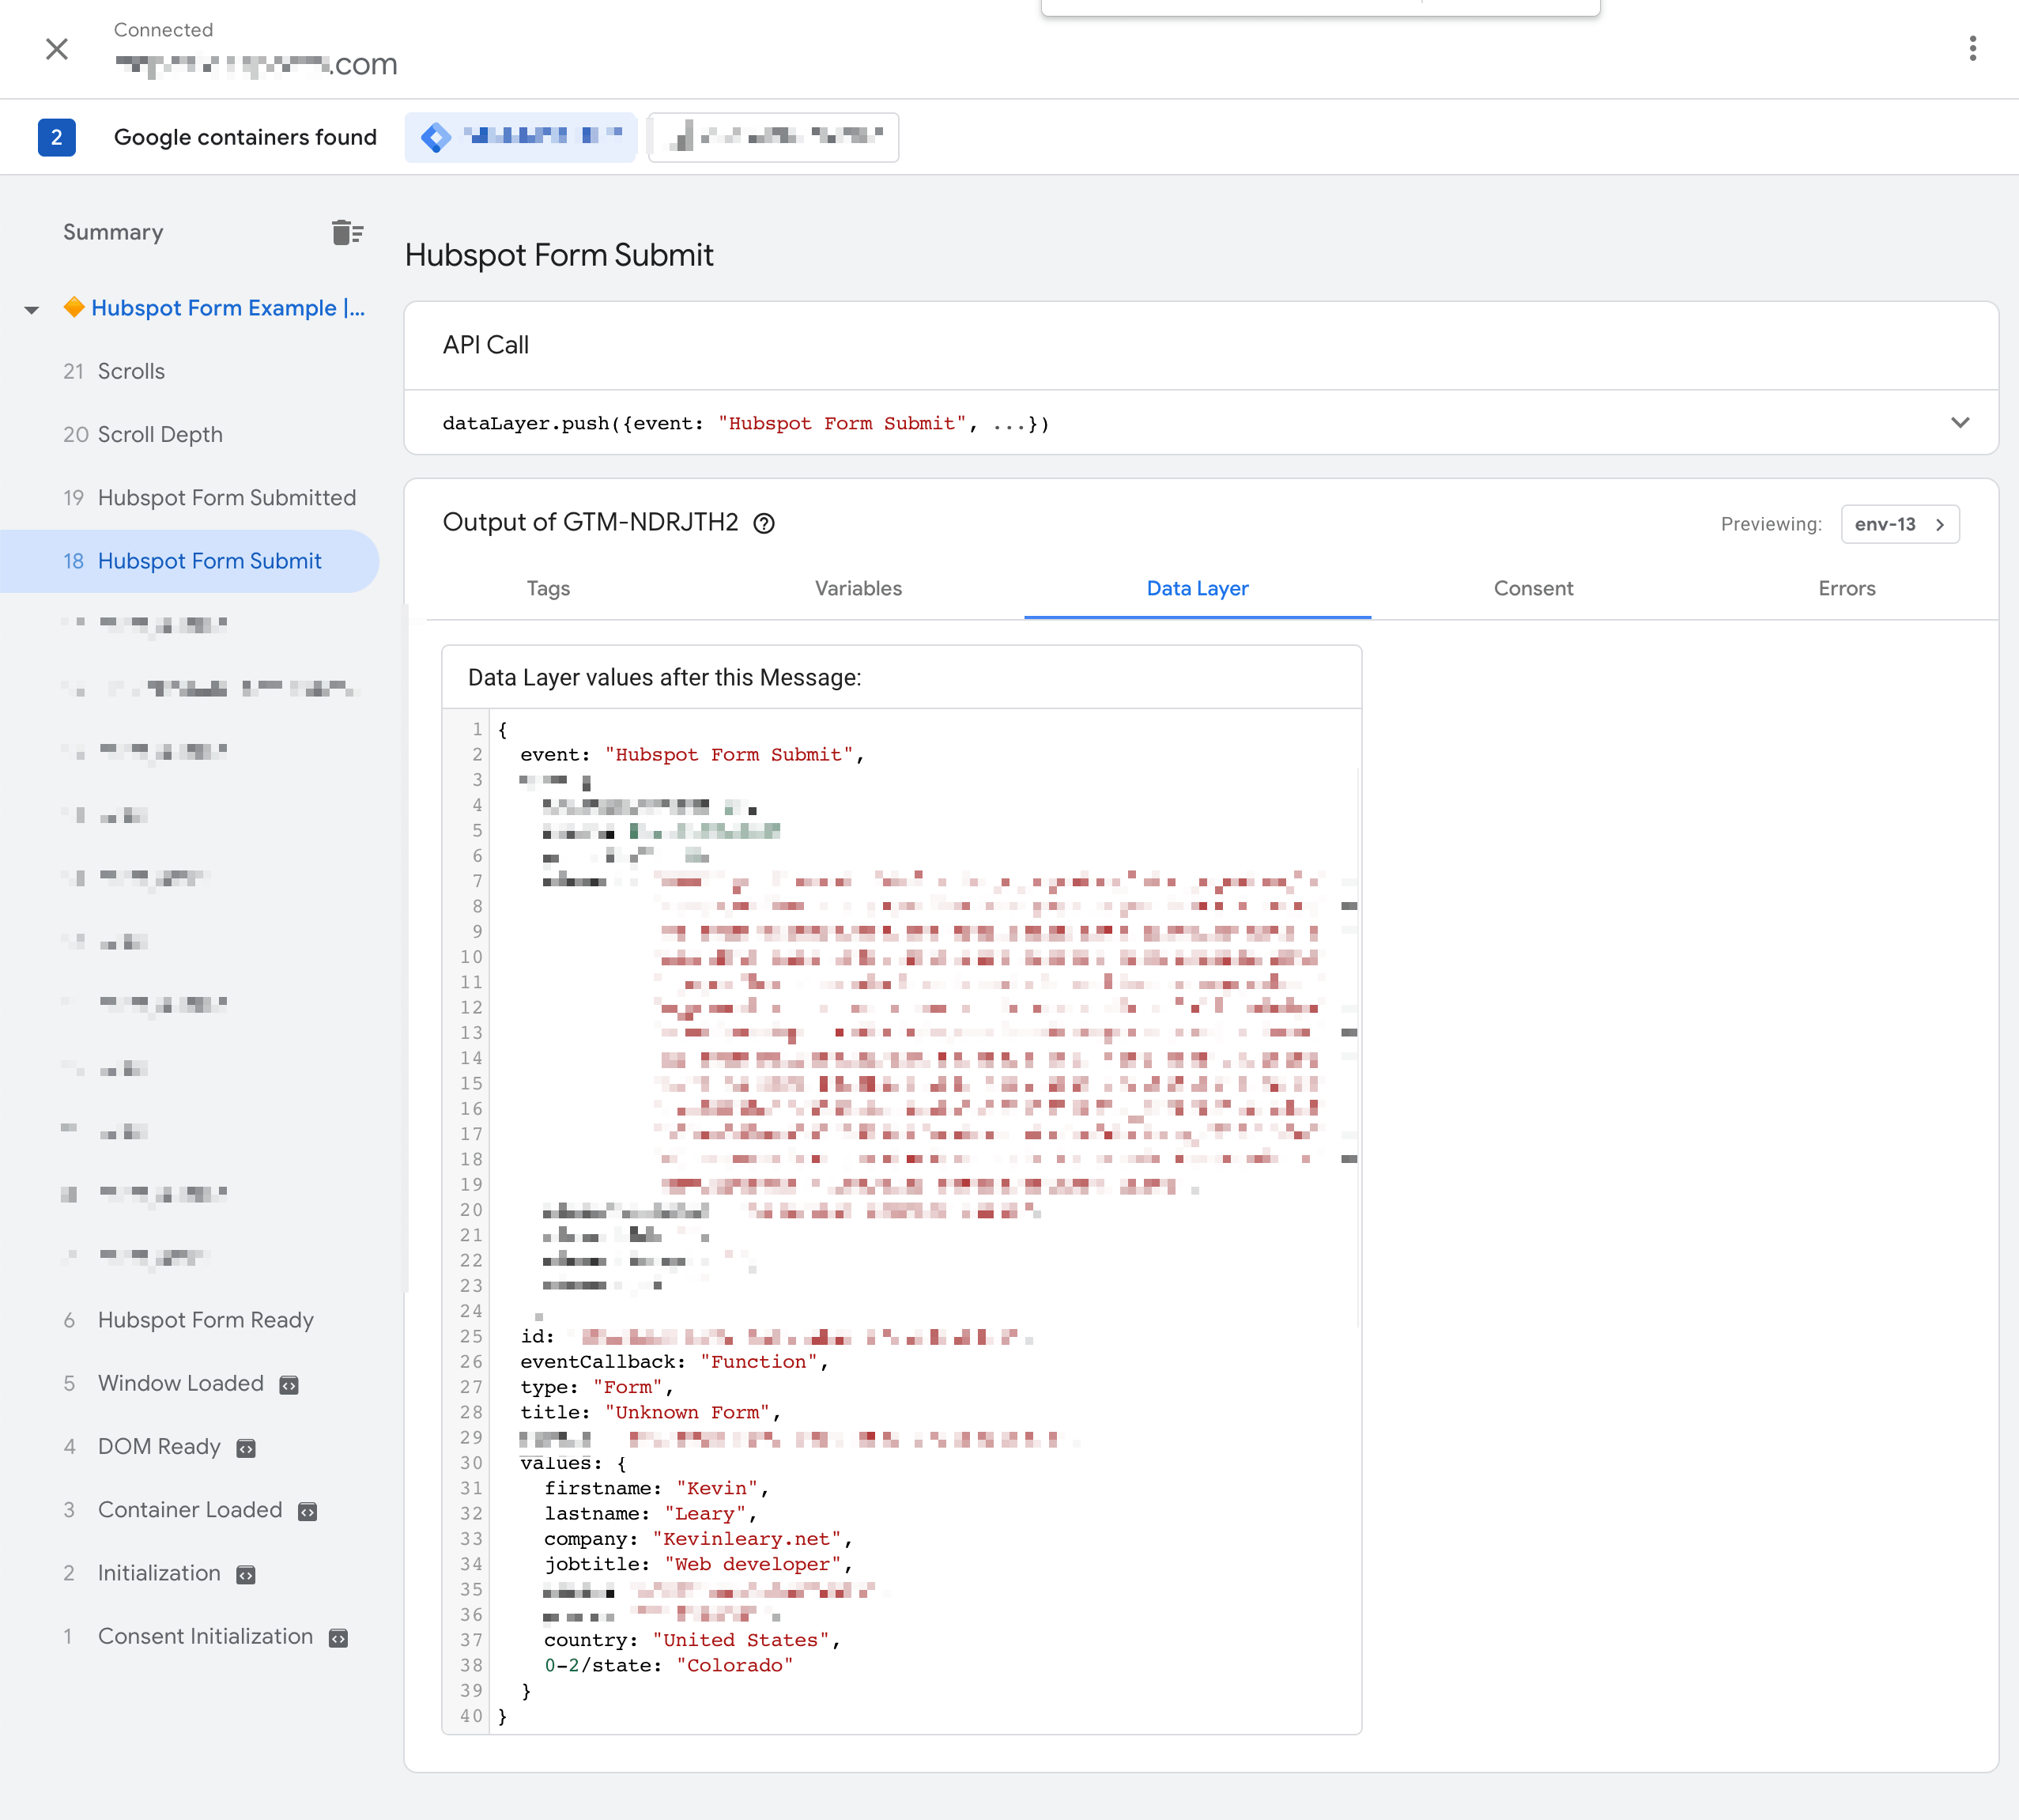This screenshot has height=1820, width=2019.
Task: Expand the API Call dataLayer.push chevron
Action: coord(1959,423)
